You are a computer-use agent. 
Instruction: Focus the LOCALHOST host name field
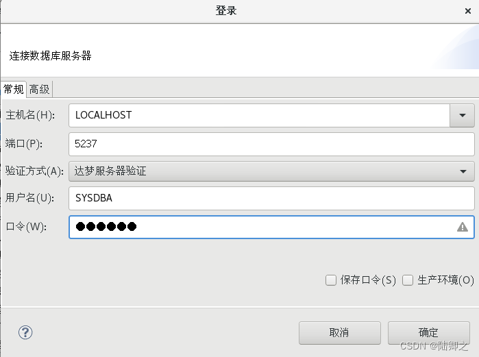pyautogui.click(x=259, y=115)
